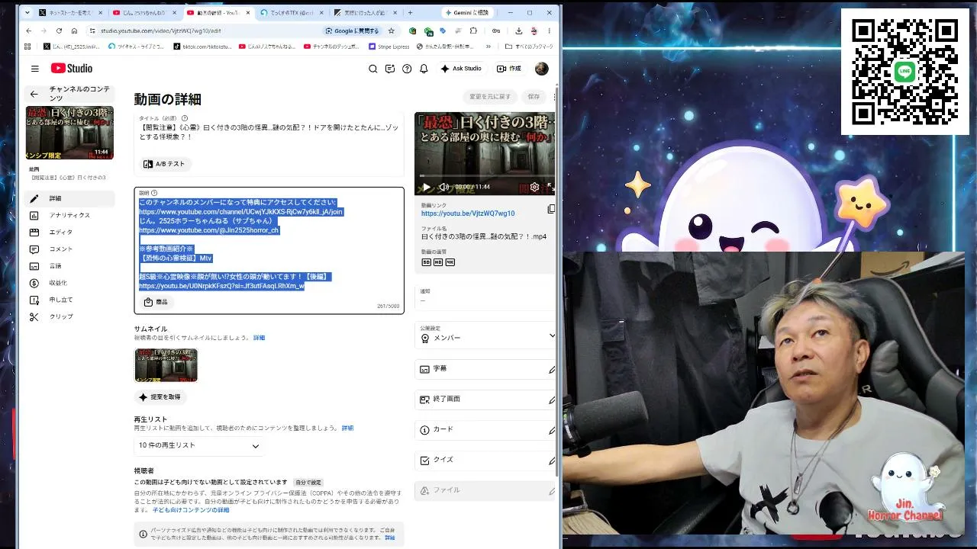Open the Stripe Express bookmark

389,47
